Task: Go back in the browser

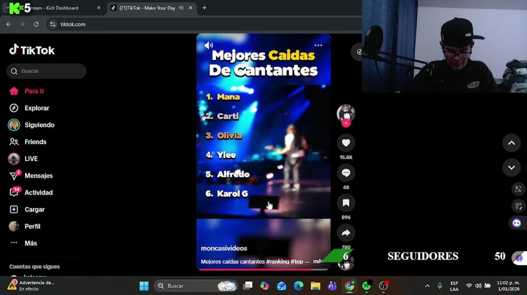Action: click(x=9, y=24)
